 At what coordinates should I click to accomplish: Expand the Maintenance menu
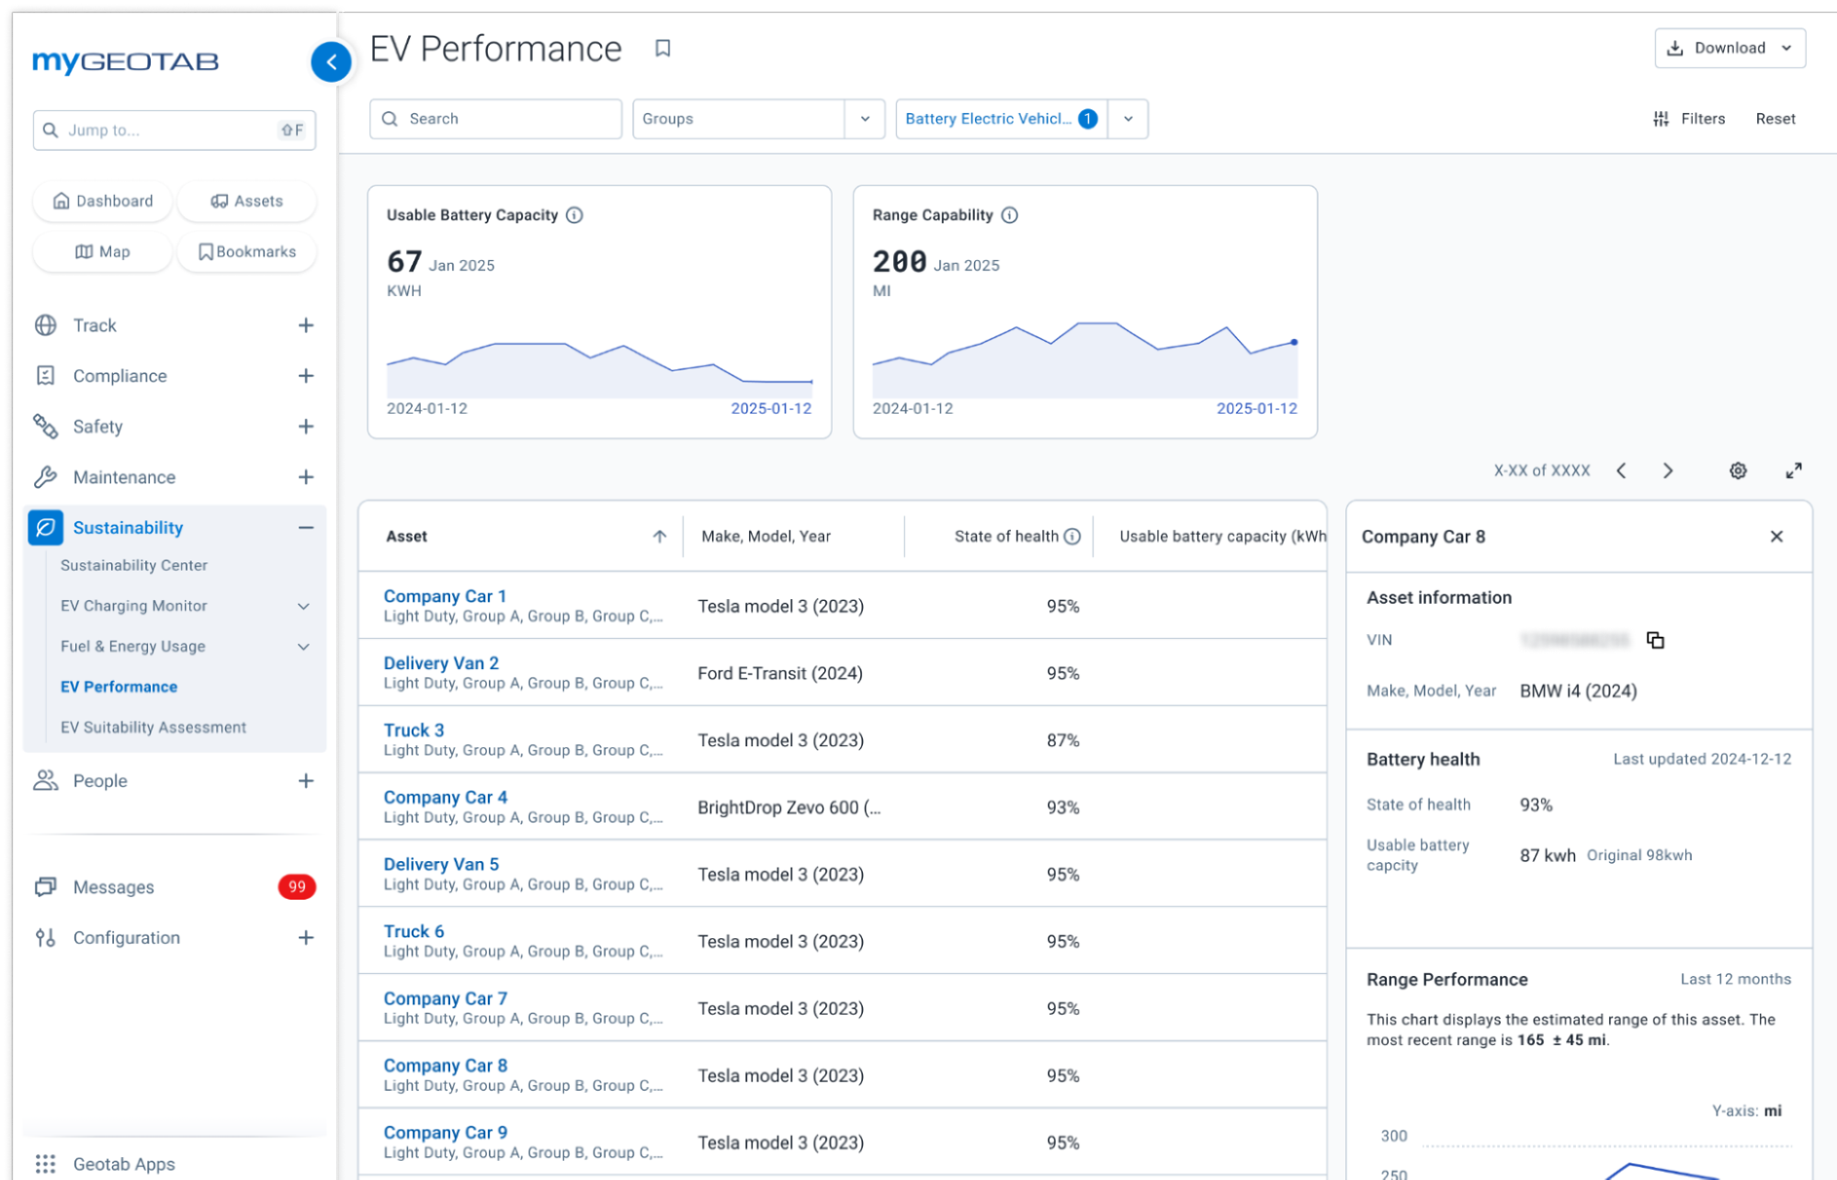coord(306,477)
